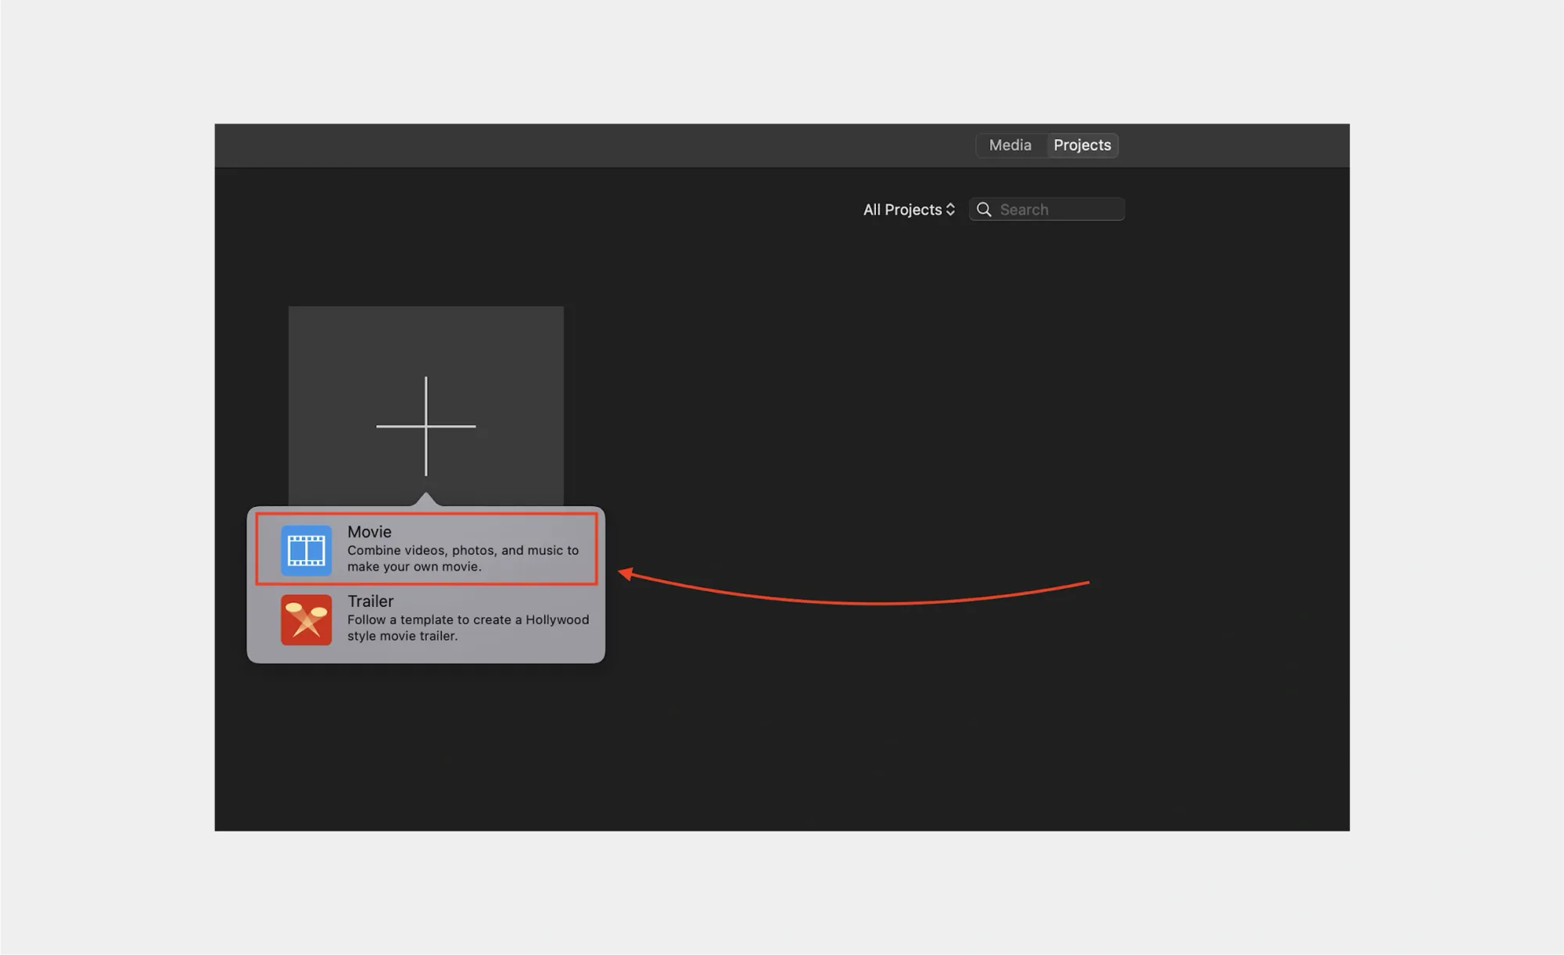Click the blue Movie filmstrip icon

(x=306, y=551)
